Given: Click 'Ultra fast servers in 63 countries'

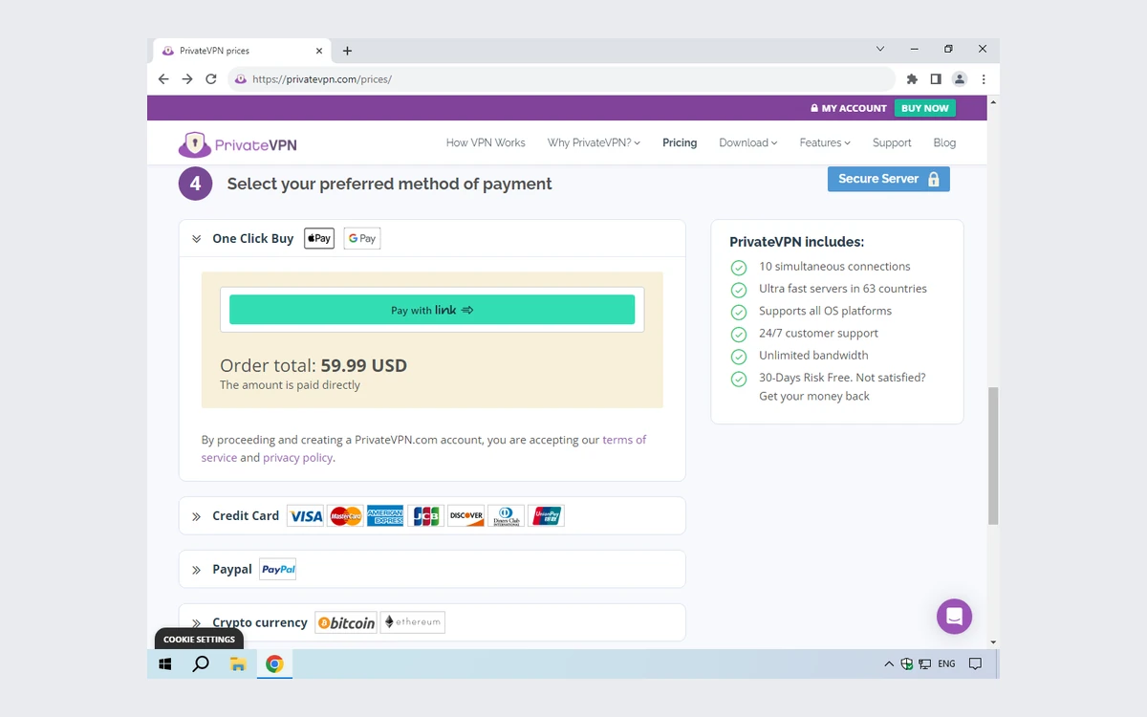Looking at the screenshot, I should coord(843,289).
